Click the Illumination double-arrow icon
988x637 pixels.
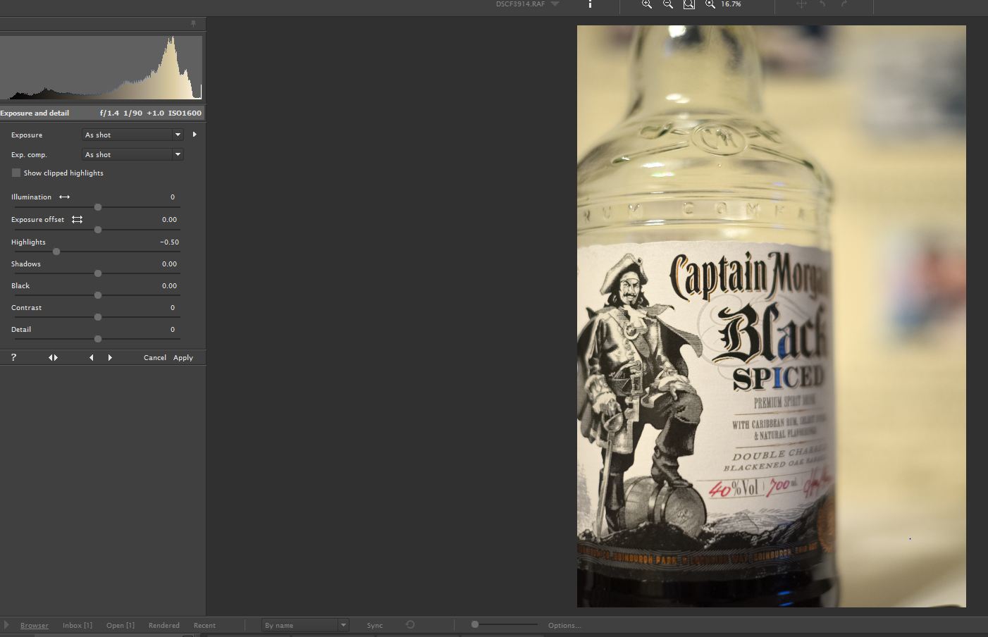tap(64, 197)
